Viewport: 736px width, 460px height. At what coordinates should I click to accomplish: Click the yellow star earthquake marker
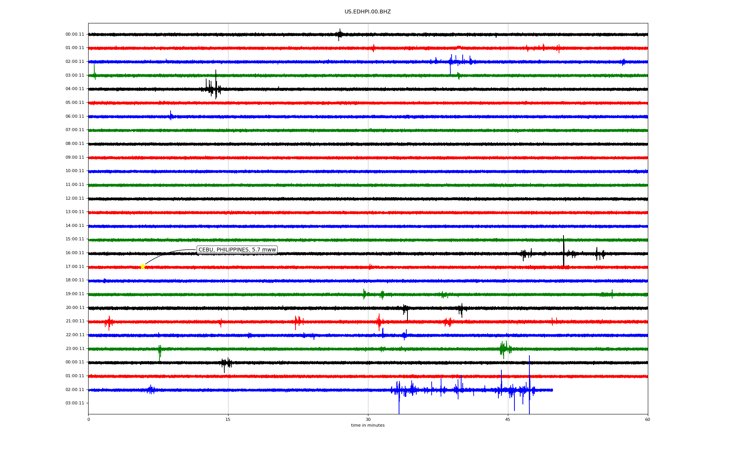[143, 266]
